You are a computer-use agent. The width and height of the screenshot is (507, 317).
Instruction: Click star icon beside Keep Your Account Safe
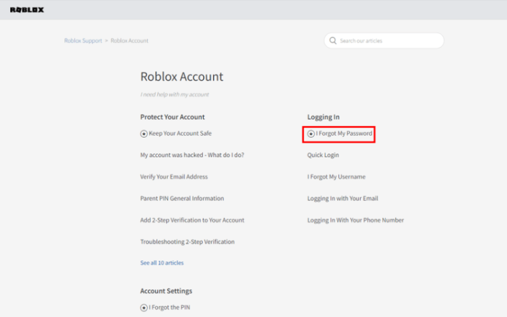[144, 134]
